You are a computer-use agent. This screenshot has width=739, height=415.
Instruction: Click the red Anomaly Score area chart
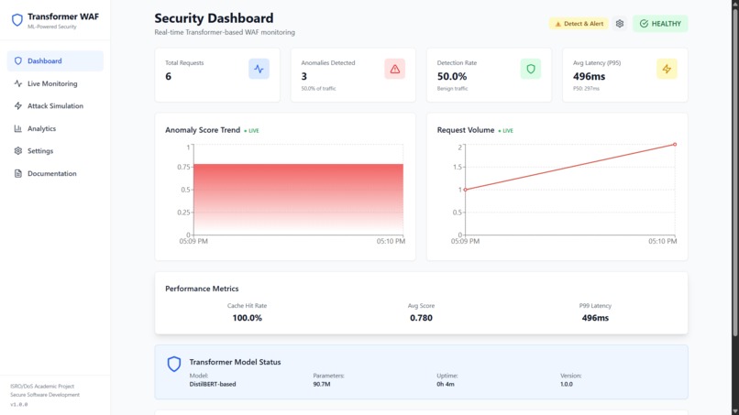(298, 200)
